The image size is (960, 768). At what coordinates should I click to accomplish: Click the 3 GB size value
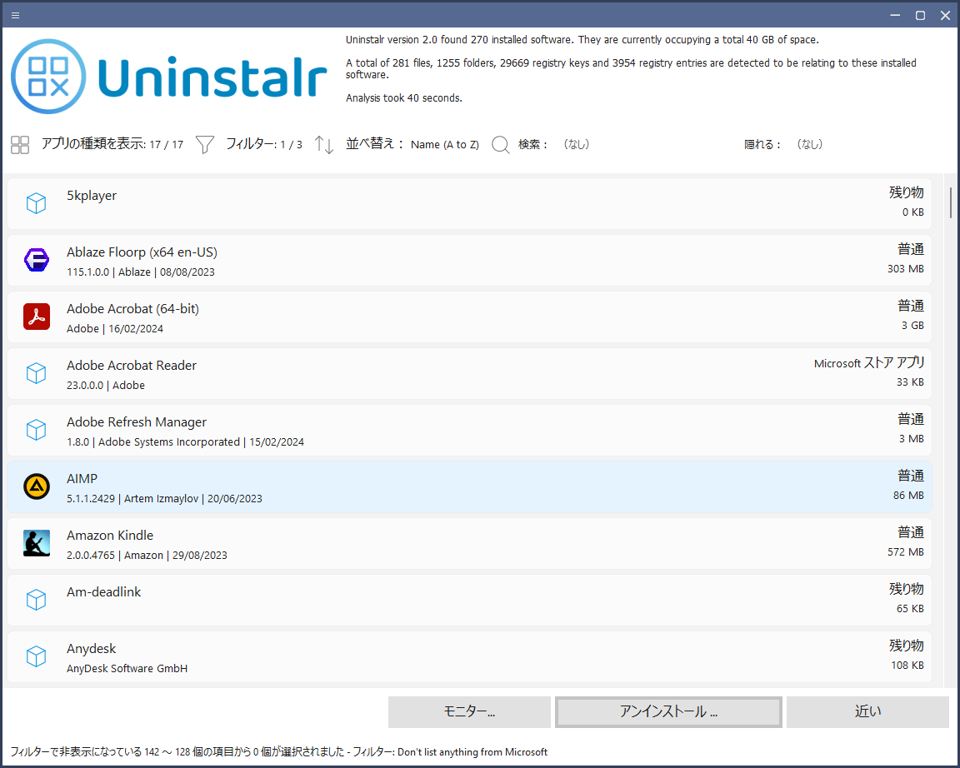tap(912, 326)
